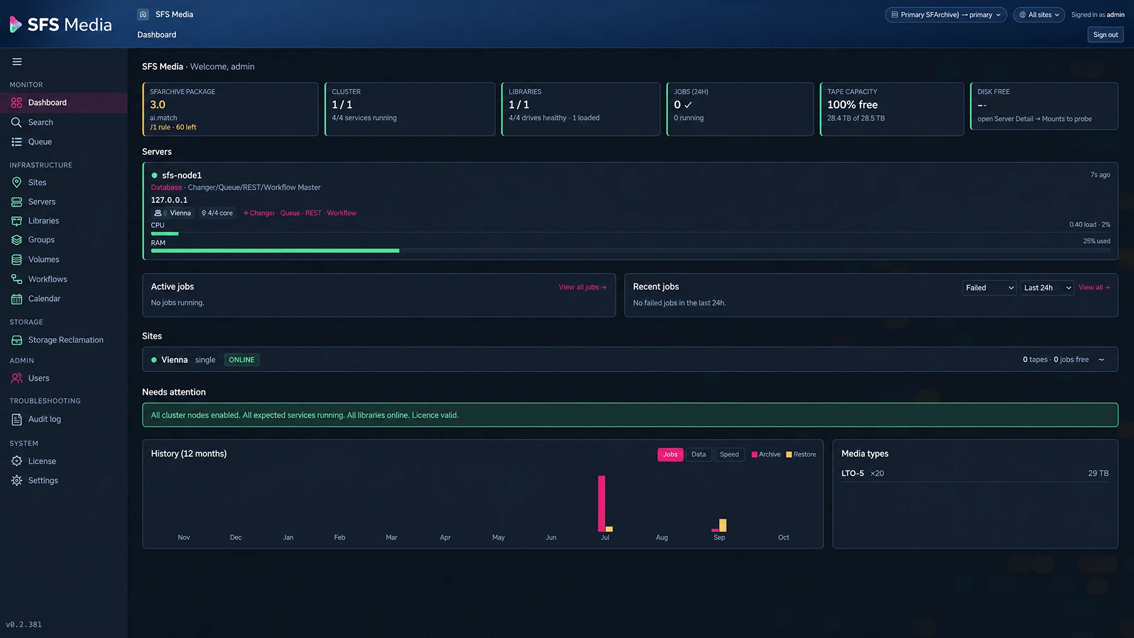The width and height of the screenshot is (1134, 638).
Task: Click the Servers rack icon
Action: click(16, 202)
